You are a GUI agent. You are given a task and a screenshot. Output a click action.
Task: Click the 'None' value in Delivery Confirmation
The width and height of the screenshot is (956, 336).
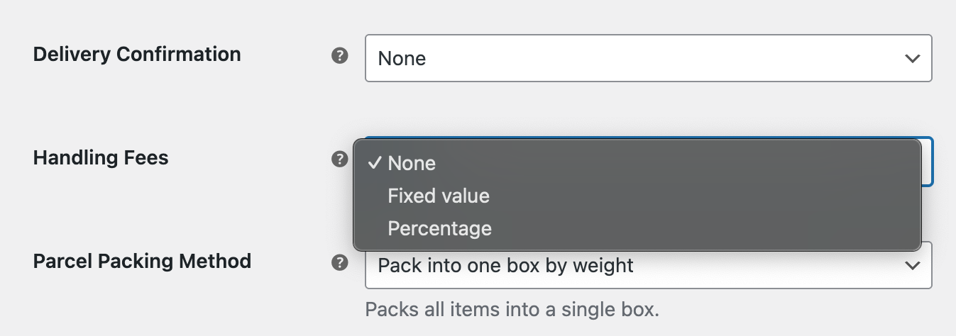point(402,58)
